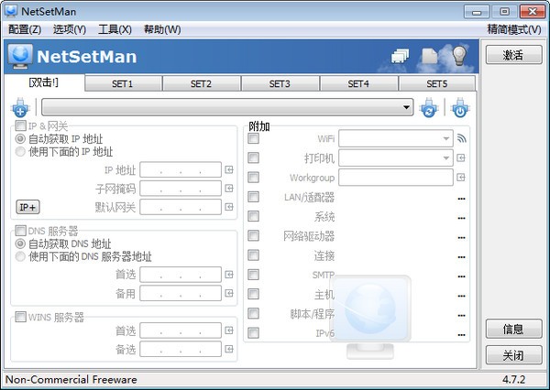This screenshot has width=550, height=390.
Task: Click the WiFi signal scan icon
Action: tap(461, 139)
